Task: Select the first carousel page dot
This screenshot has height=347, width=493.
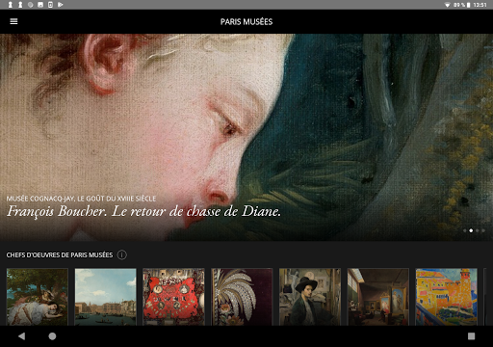Action: coord(465,230)
